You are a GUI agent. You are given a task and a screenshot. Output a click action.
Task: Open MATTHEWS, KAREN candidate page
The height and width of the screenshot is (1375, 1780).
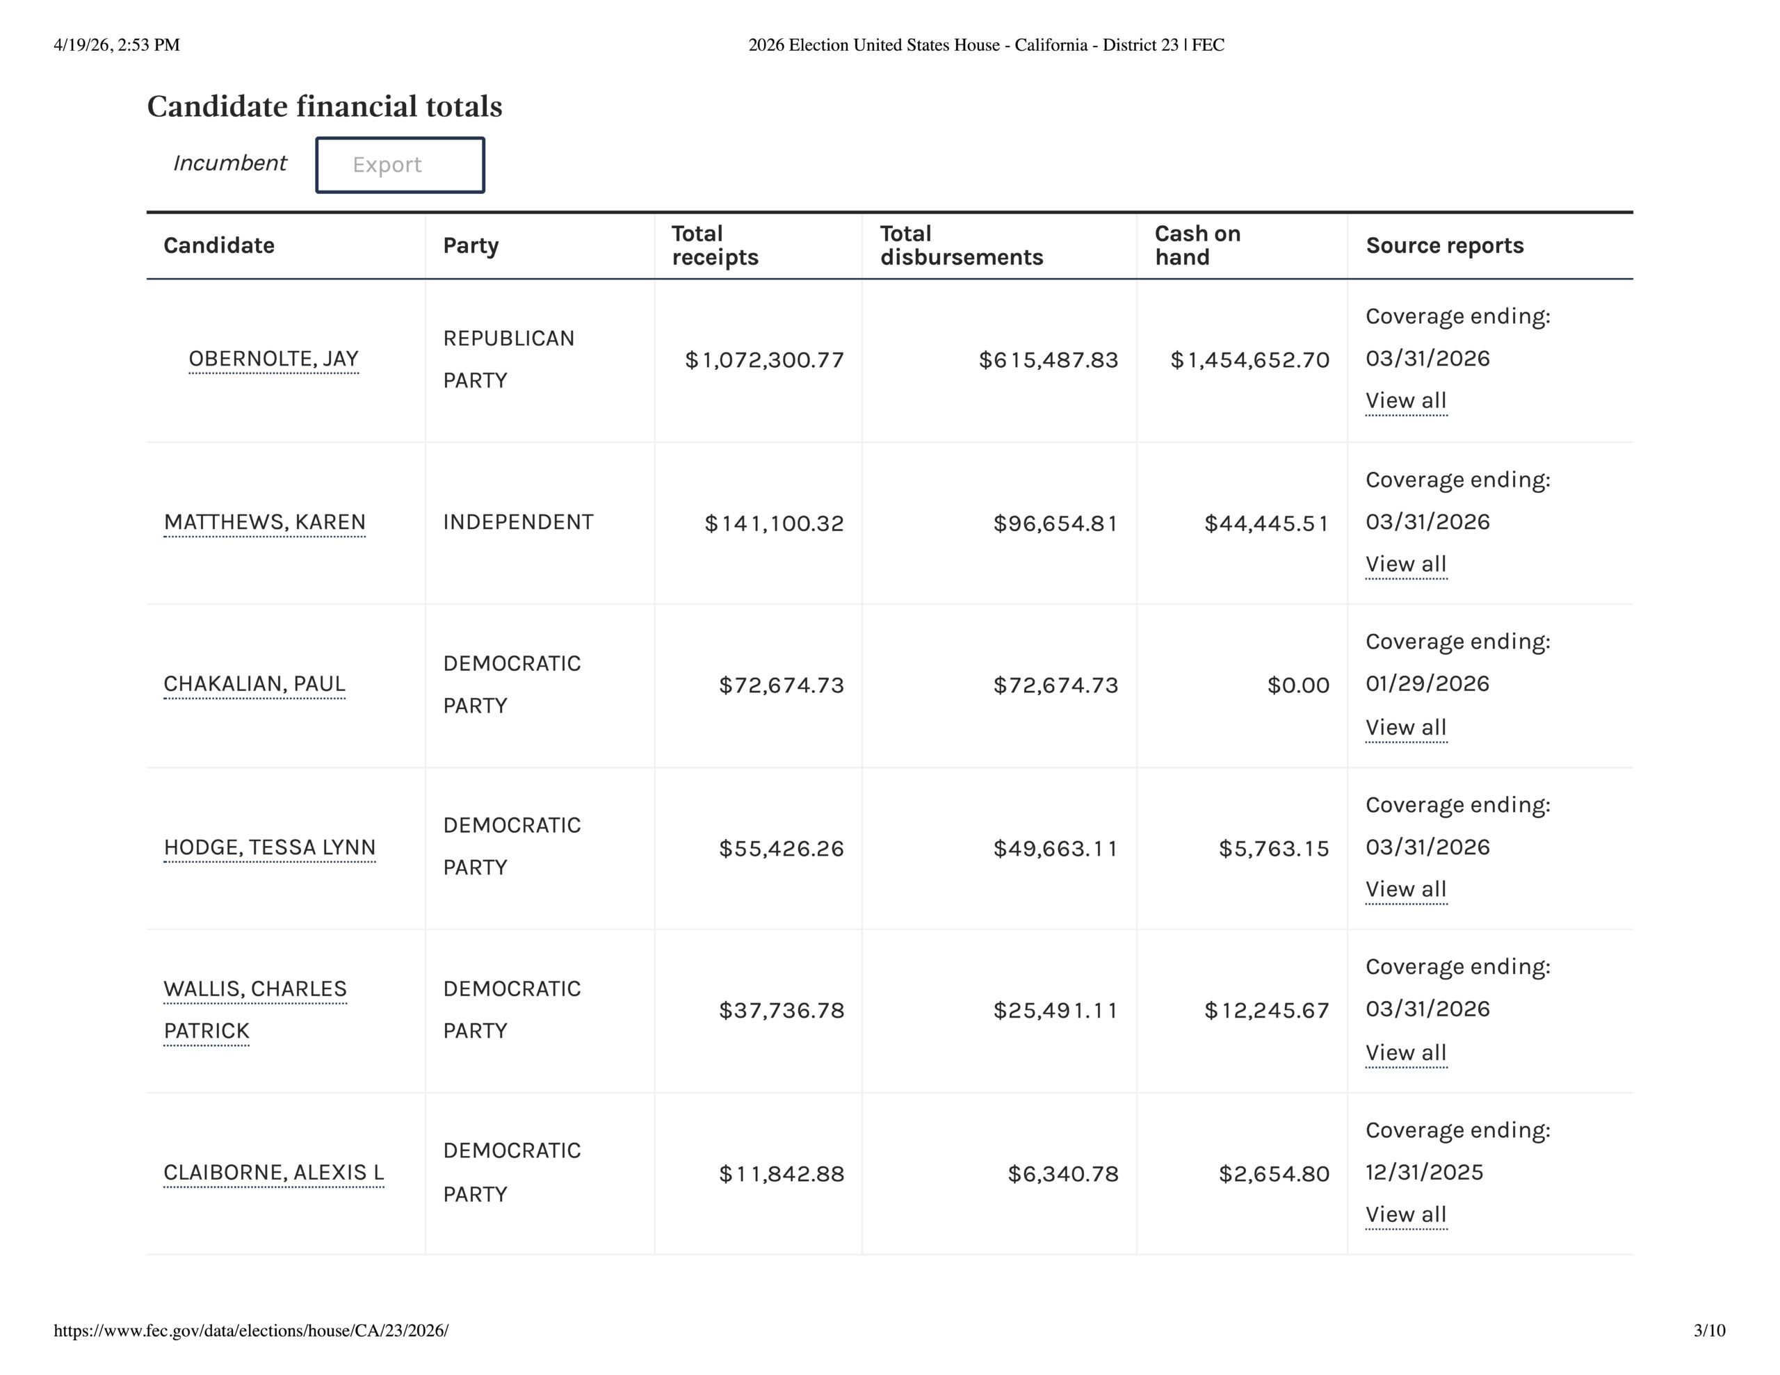[x=264, y=521]
